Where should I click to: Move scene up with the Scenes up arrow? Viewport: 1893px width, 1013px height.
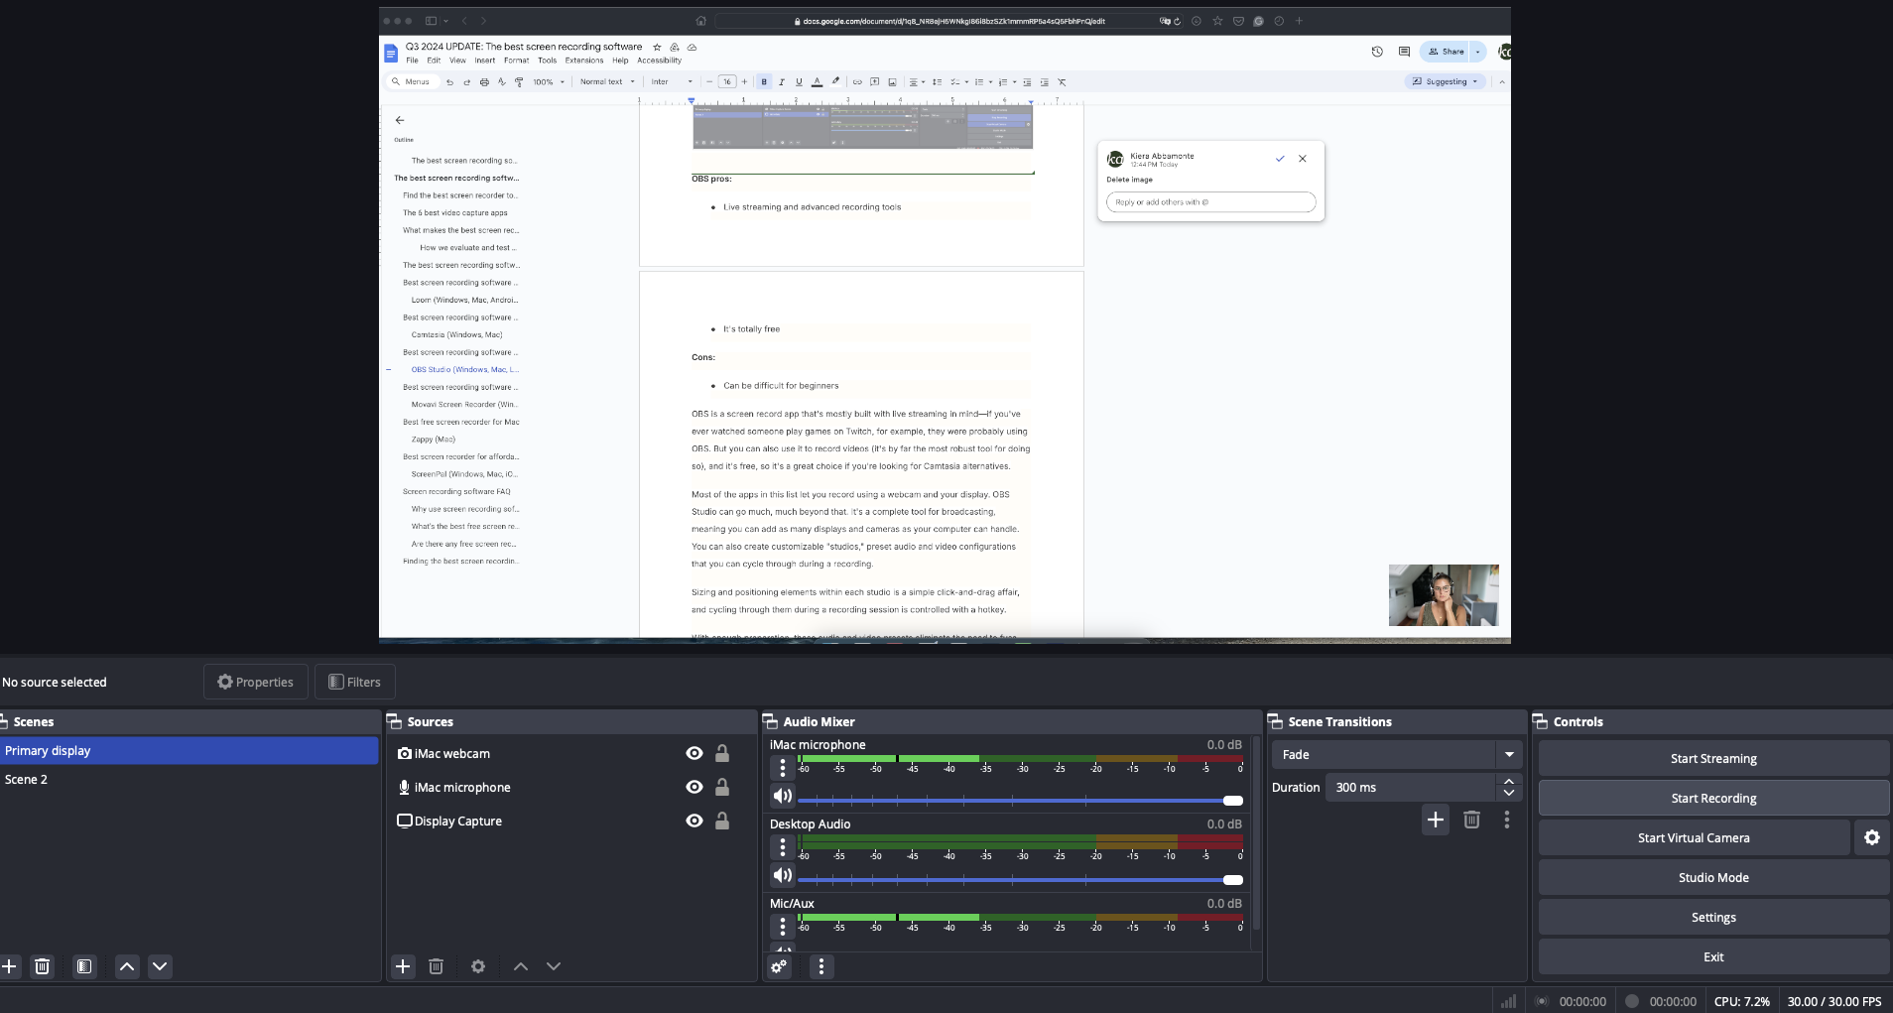click(127, 966)
